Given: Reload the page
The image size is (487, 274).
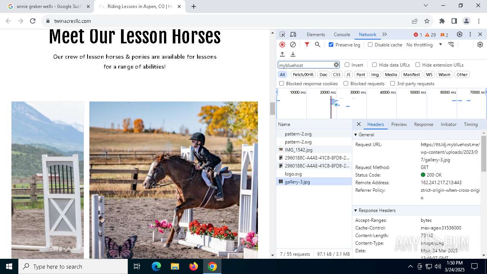Looking at the screenshot, I should point(33,21).
